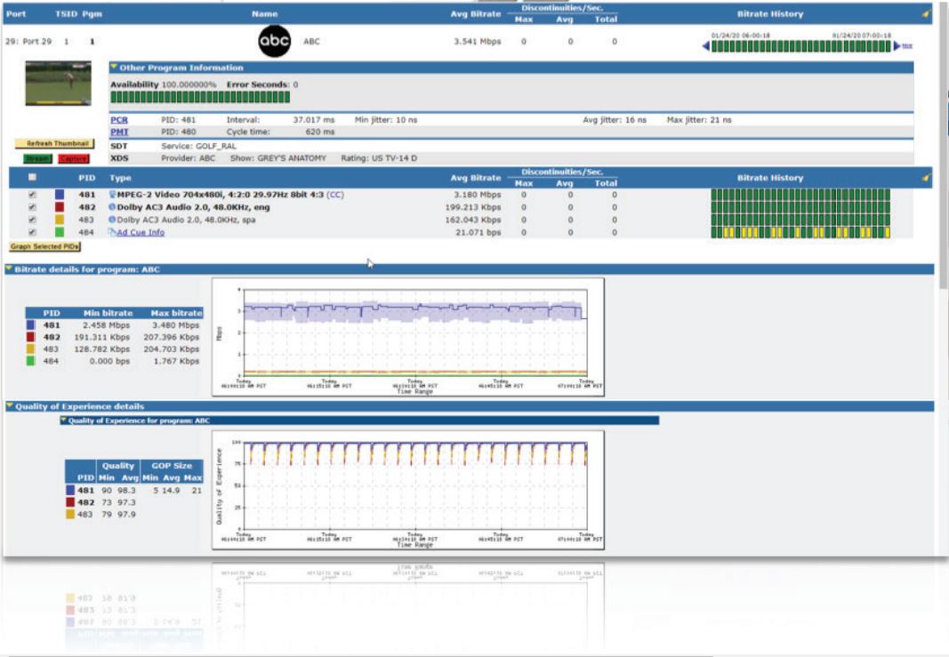Click the '29: Port 29' cell
The width and height of the screenshot is (949, 657).
pos(28,42)
